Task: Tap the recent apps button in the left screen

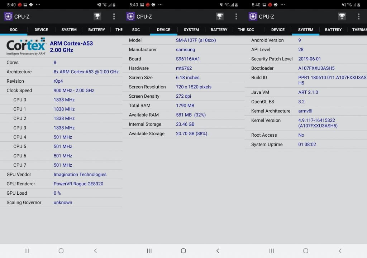Action: coord(27,251)
